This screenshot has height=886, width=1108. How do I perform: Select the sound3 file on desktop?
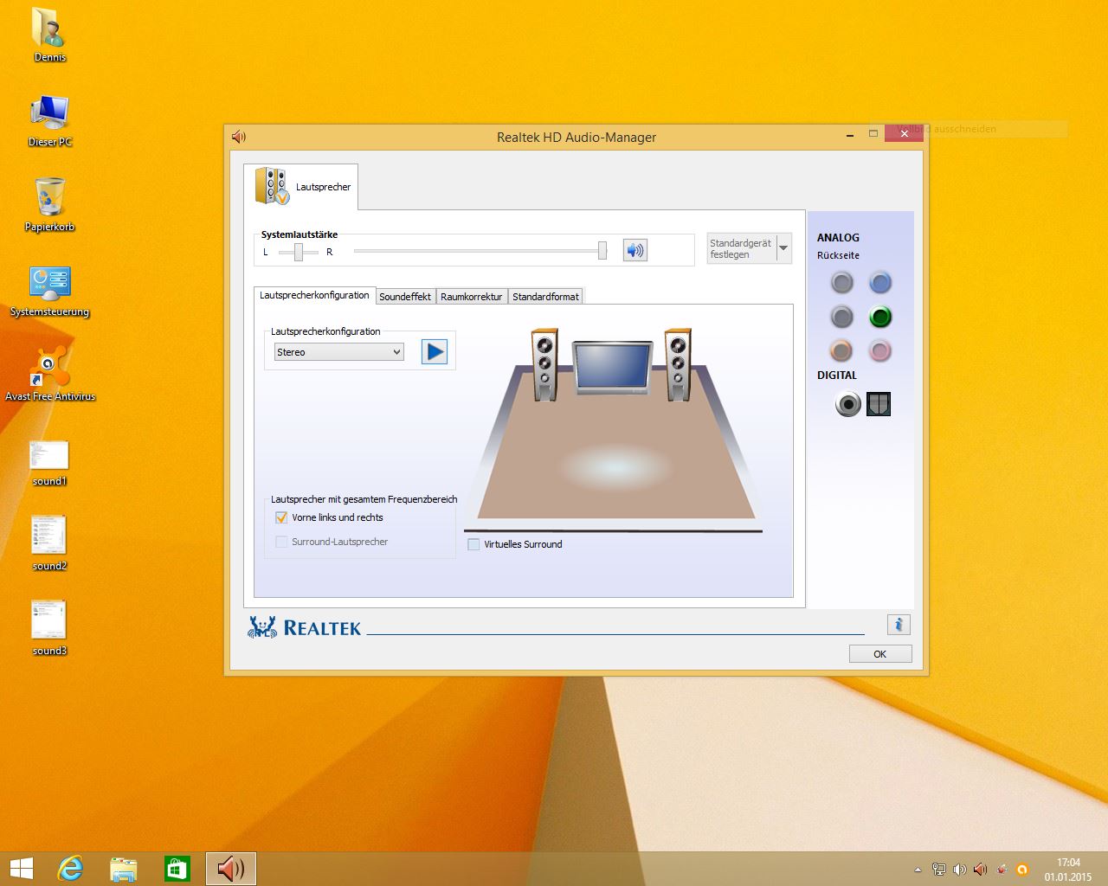click(49, 628)
